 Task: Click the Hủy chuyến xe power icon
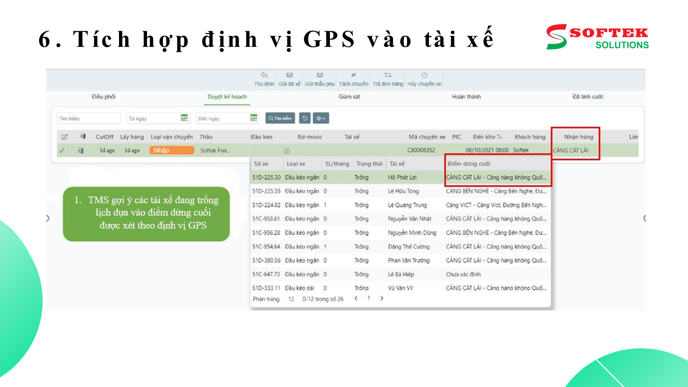[425, 76]
